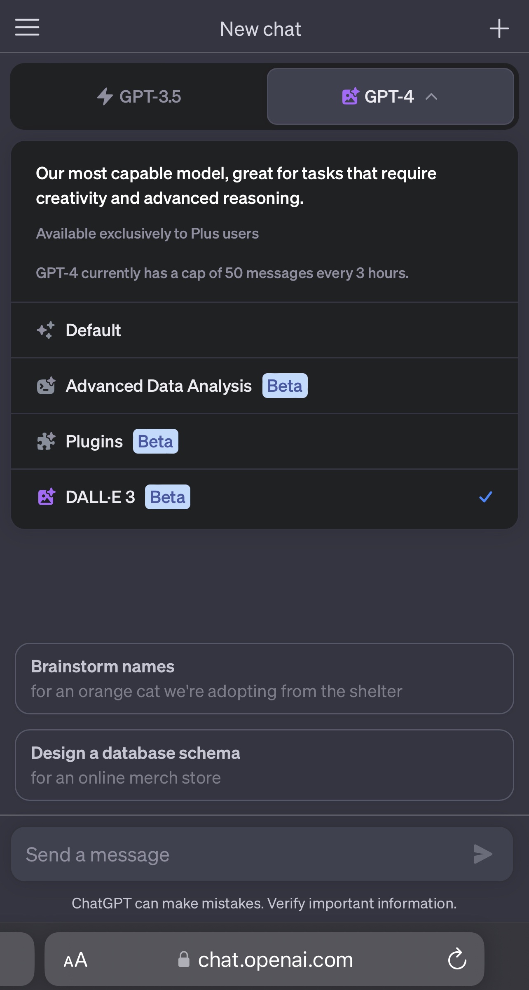Viewport: 529px width, 990px height.
Task: Click the puzzle piece icon beside Plugins
Action: pyautogui.click(x=46, y=441)
